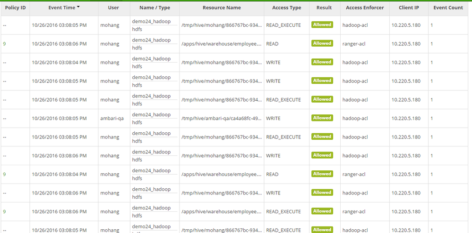This screenshot has width=472, height=233.
Task: Click the Event Count column header
Action: tap(448, 8)
